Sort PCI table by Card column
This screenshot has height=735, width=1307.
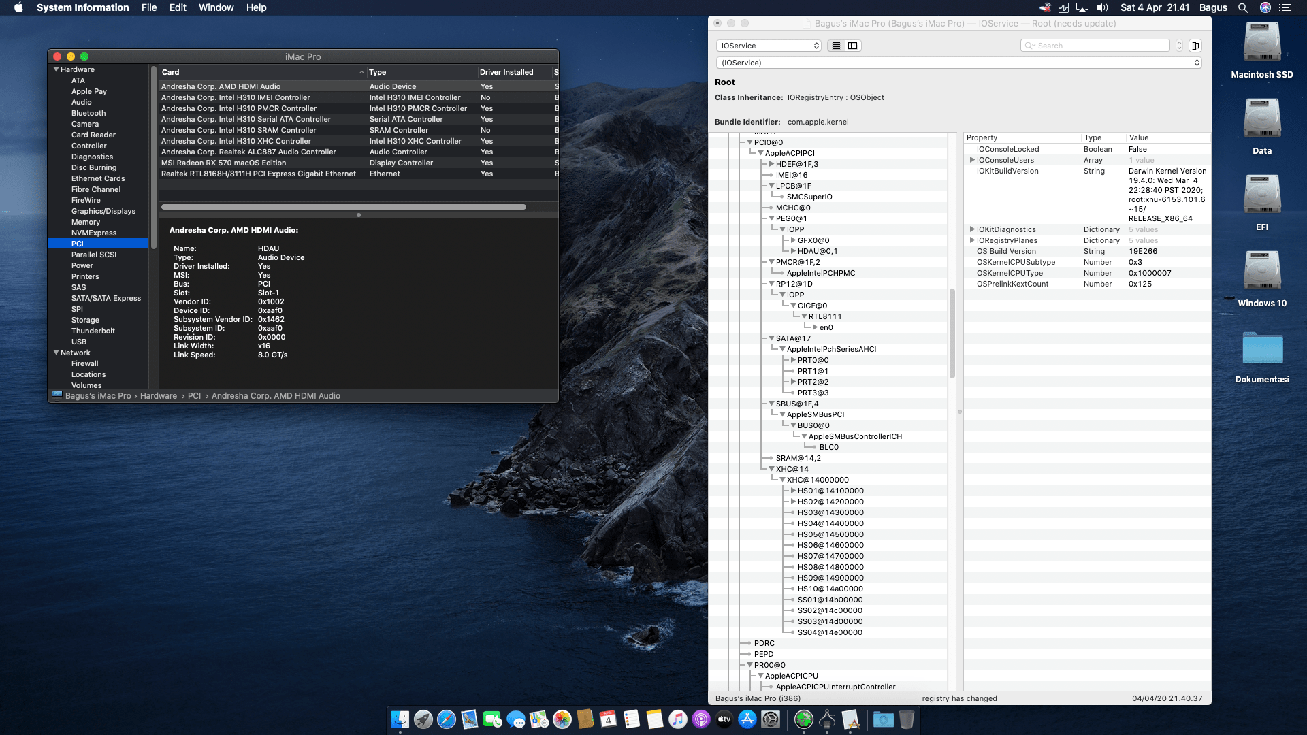[x=263, y=72]
